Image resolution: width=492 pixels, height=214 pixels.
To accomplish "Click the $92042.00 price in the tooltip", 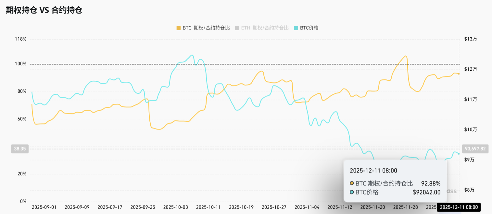I will point(426,192).
